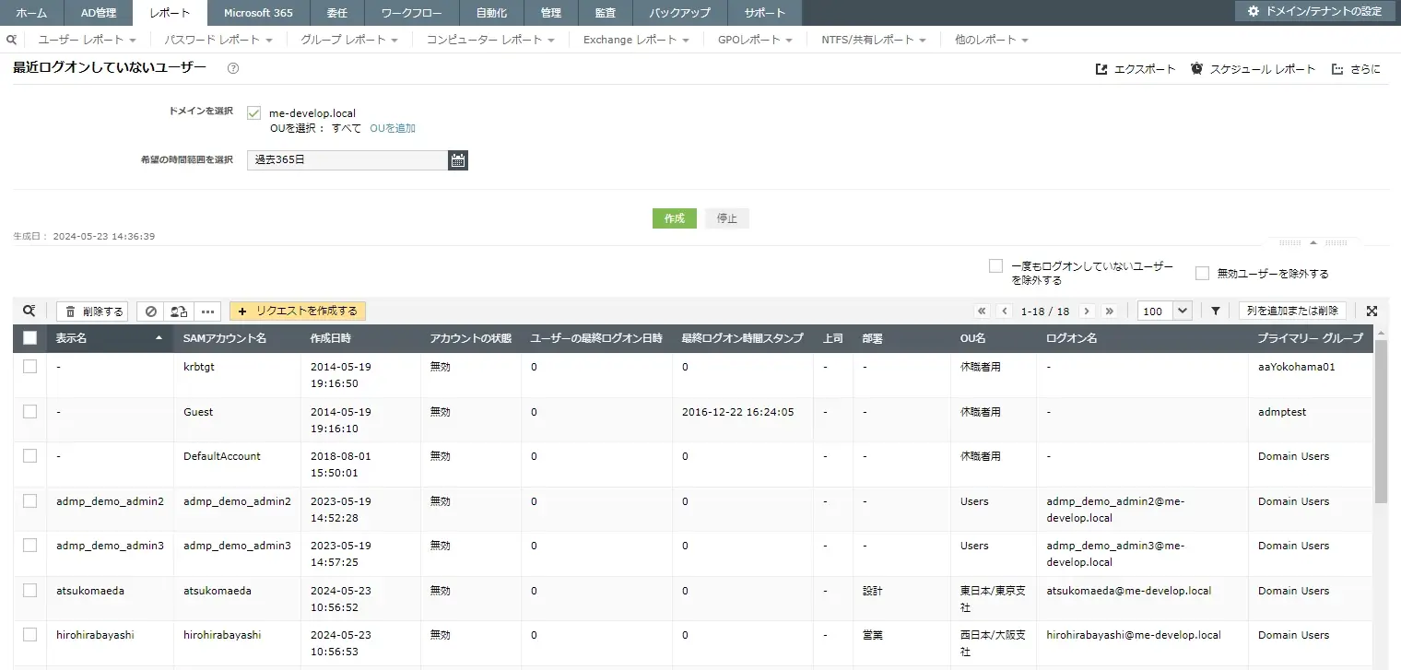
Task: Select the atsukomaeda row checkbox
Action: (29, 591)
